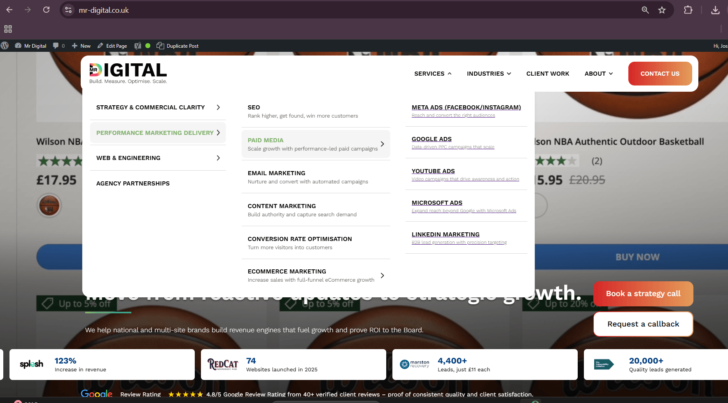This screenshot has height=403, width=728.
Task: Open the browser downloads icon
Action: click(x=715, y=10)
